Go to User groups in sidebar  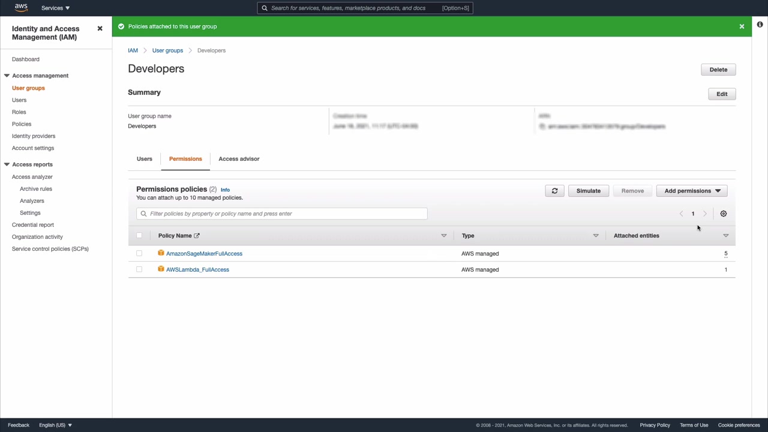[28, 88]
